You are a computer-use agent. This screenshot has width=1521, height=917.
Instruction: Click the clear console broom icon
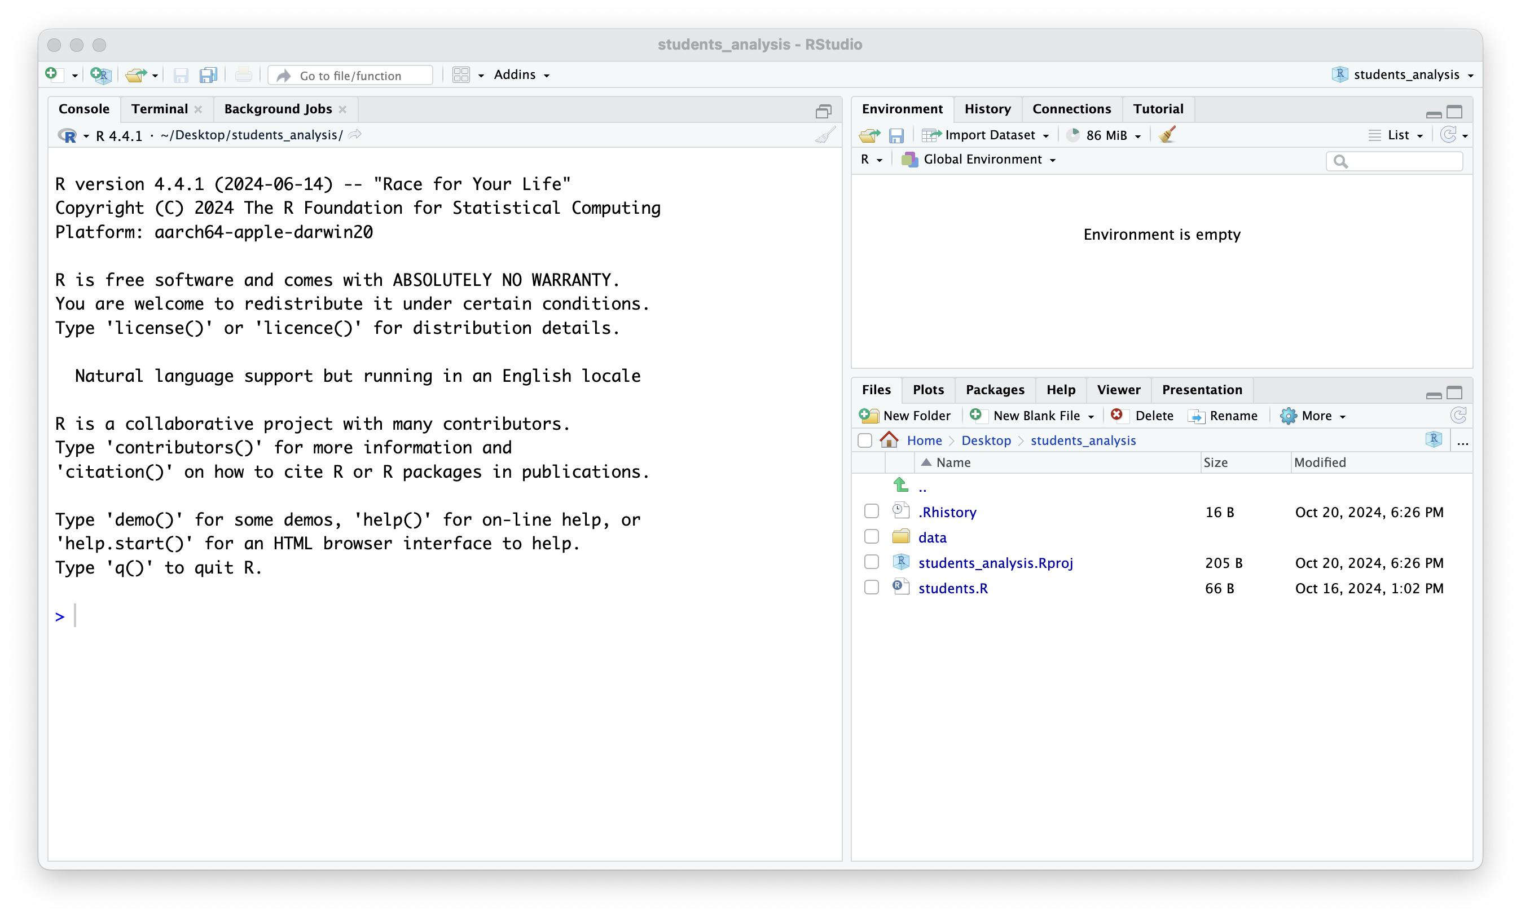(x=825, y=135)
